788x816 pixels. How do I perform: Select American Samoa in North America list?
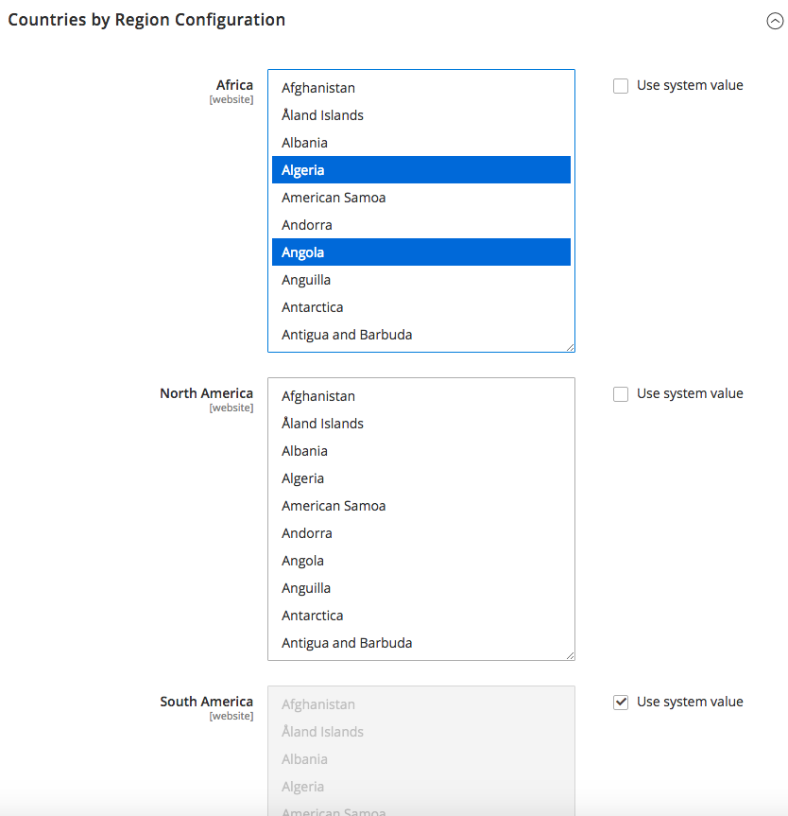(420, 505)
